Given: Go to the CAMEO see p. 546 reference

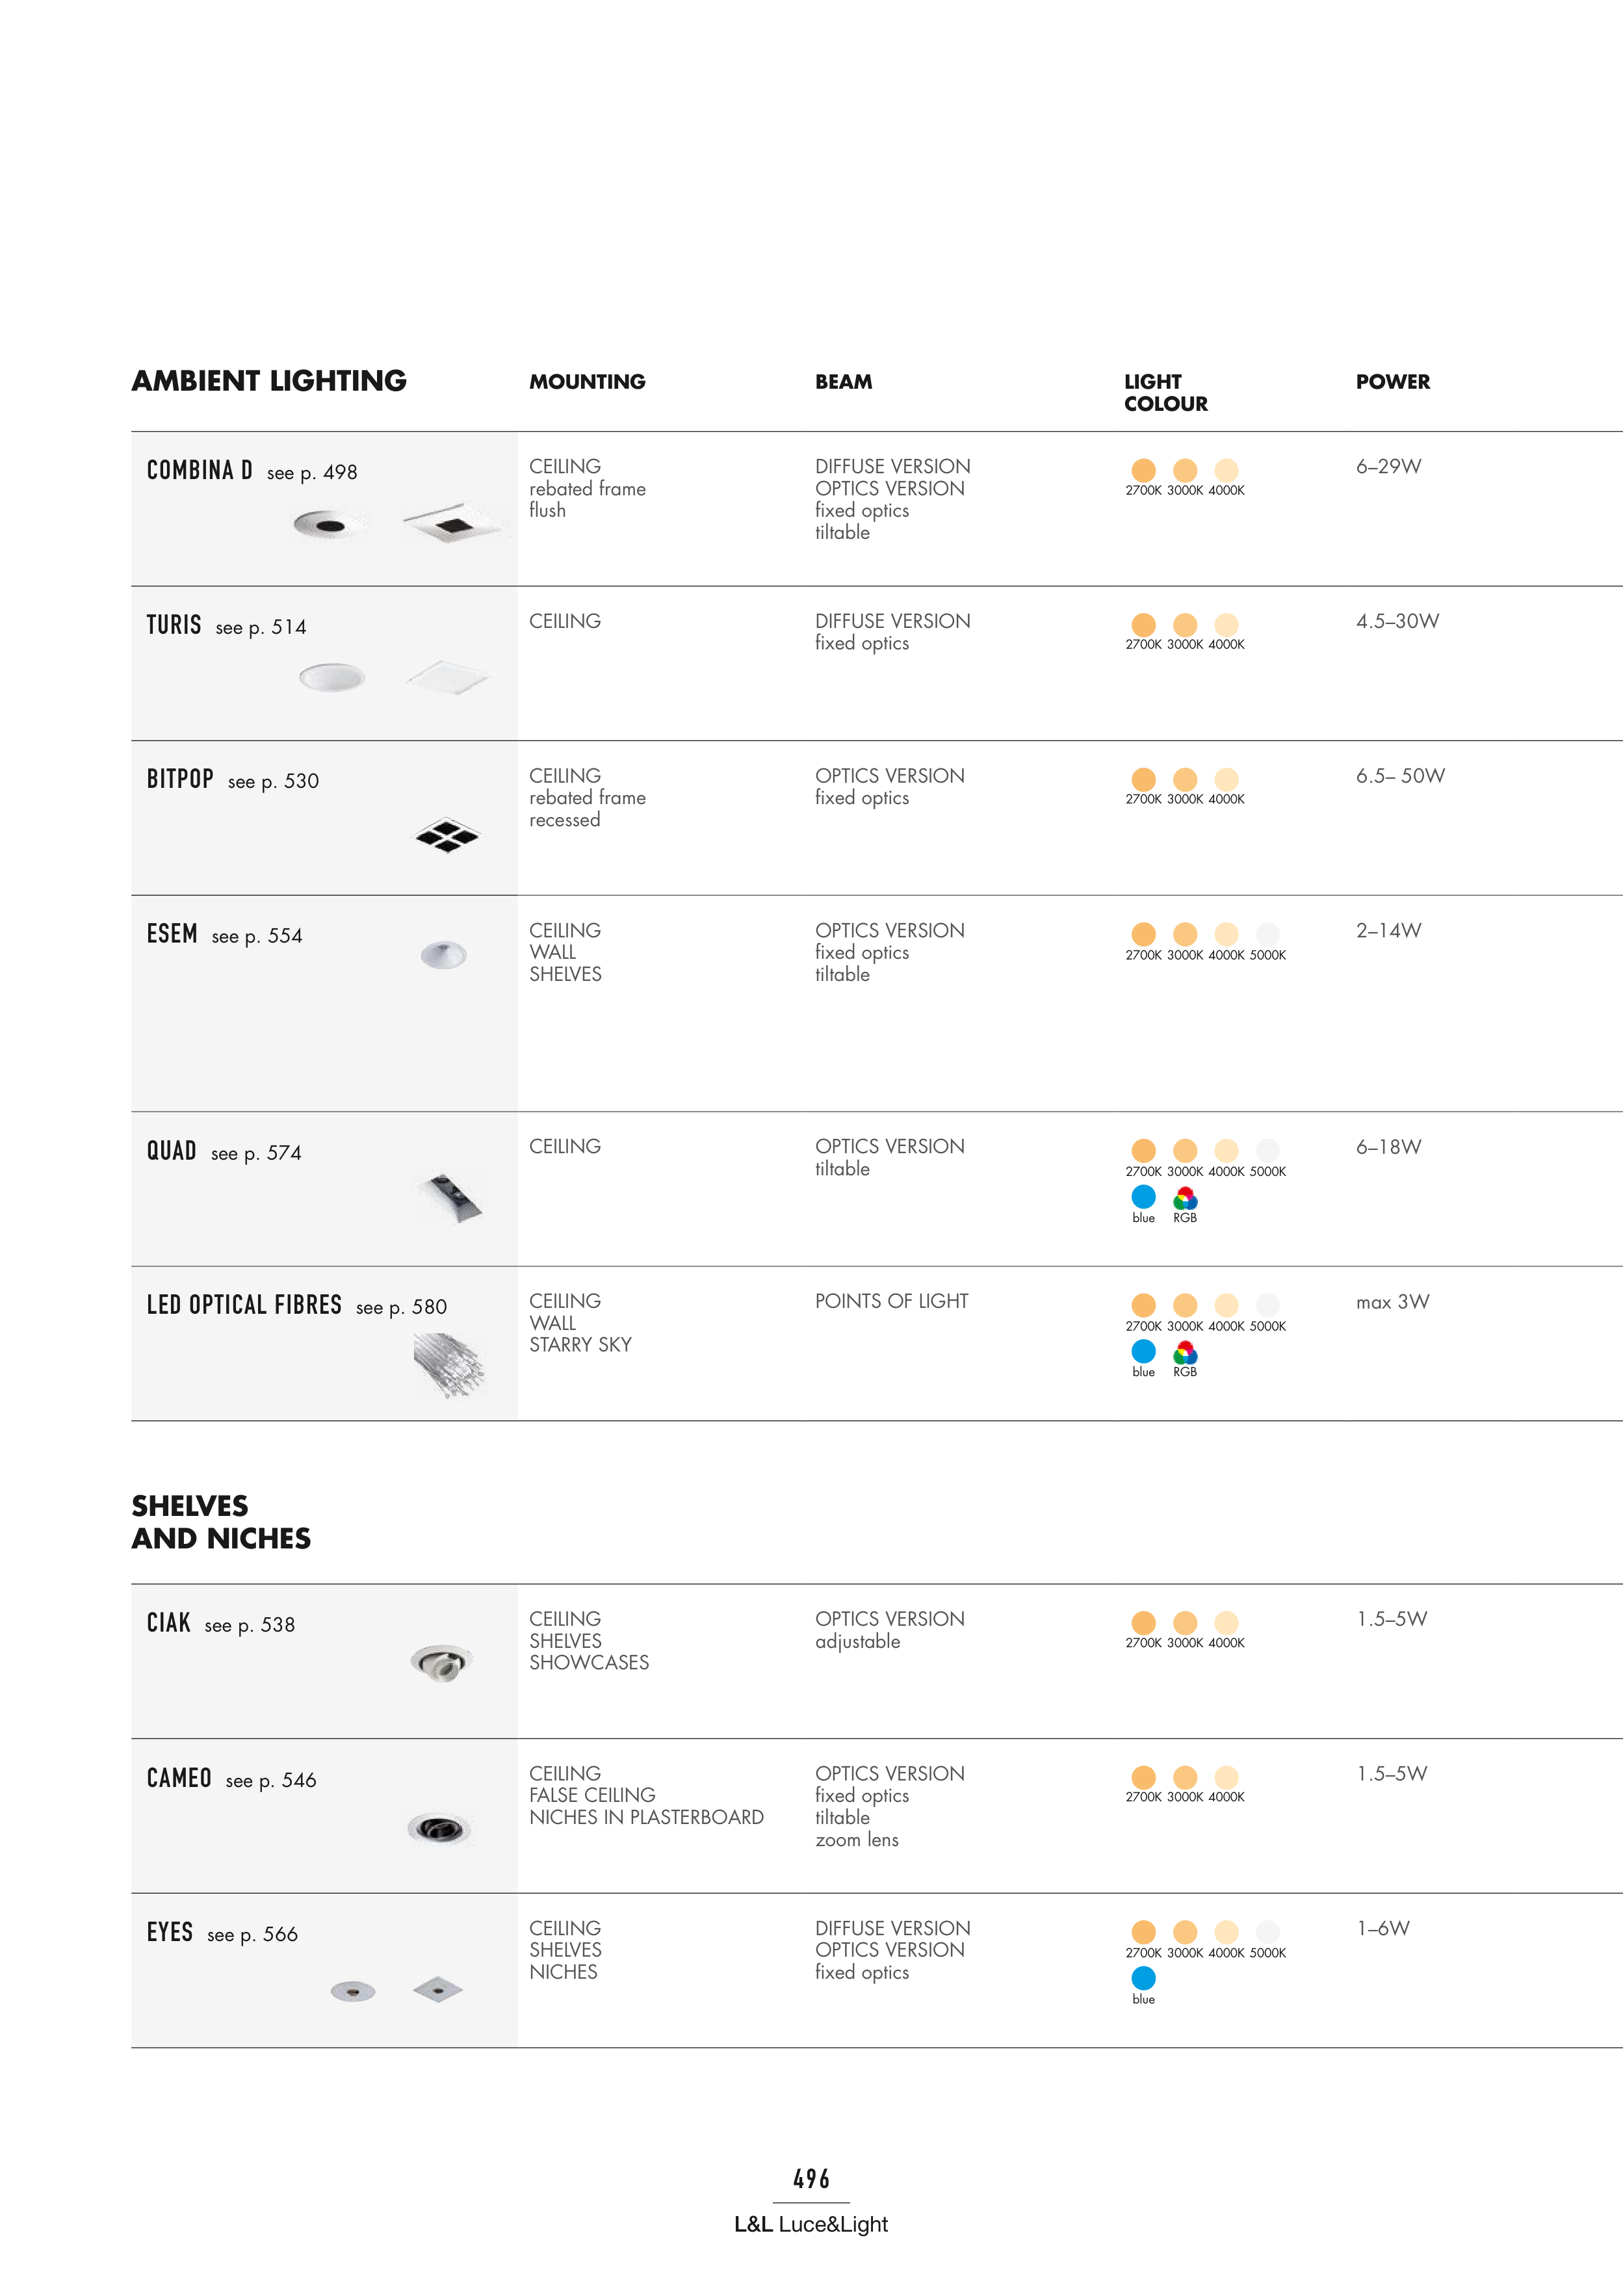Looking at the screenshot, I should click(x=271, y=1781).
